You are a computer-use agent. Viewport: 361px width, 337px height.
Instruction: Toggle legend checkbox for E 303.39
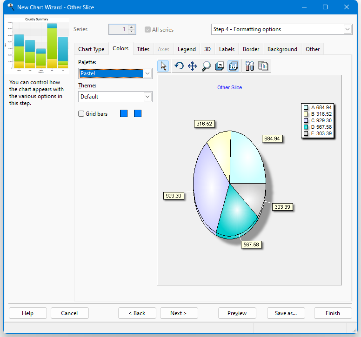[x=306, y=133]
